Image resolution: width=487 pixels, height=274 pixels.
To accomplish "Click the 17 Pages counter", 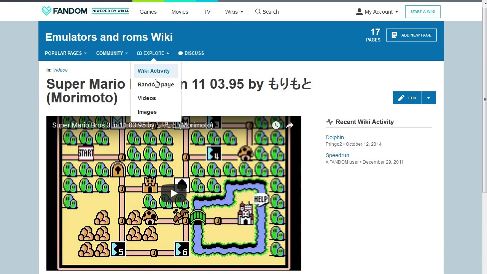I will (373, 35).
